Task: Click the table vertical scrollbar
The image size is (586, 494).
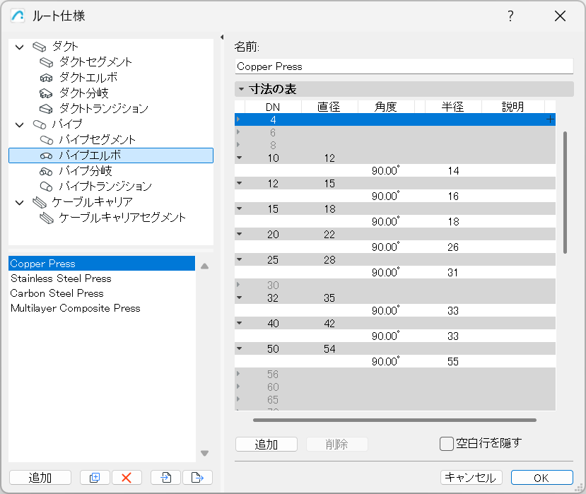Action: tap(565, 192)
